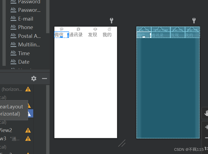208x154 pixels.
Task: Click the palette list scrollbar
Action: [x=48, y=17]
